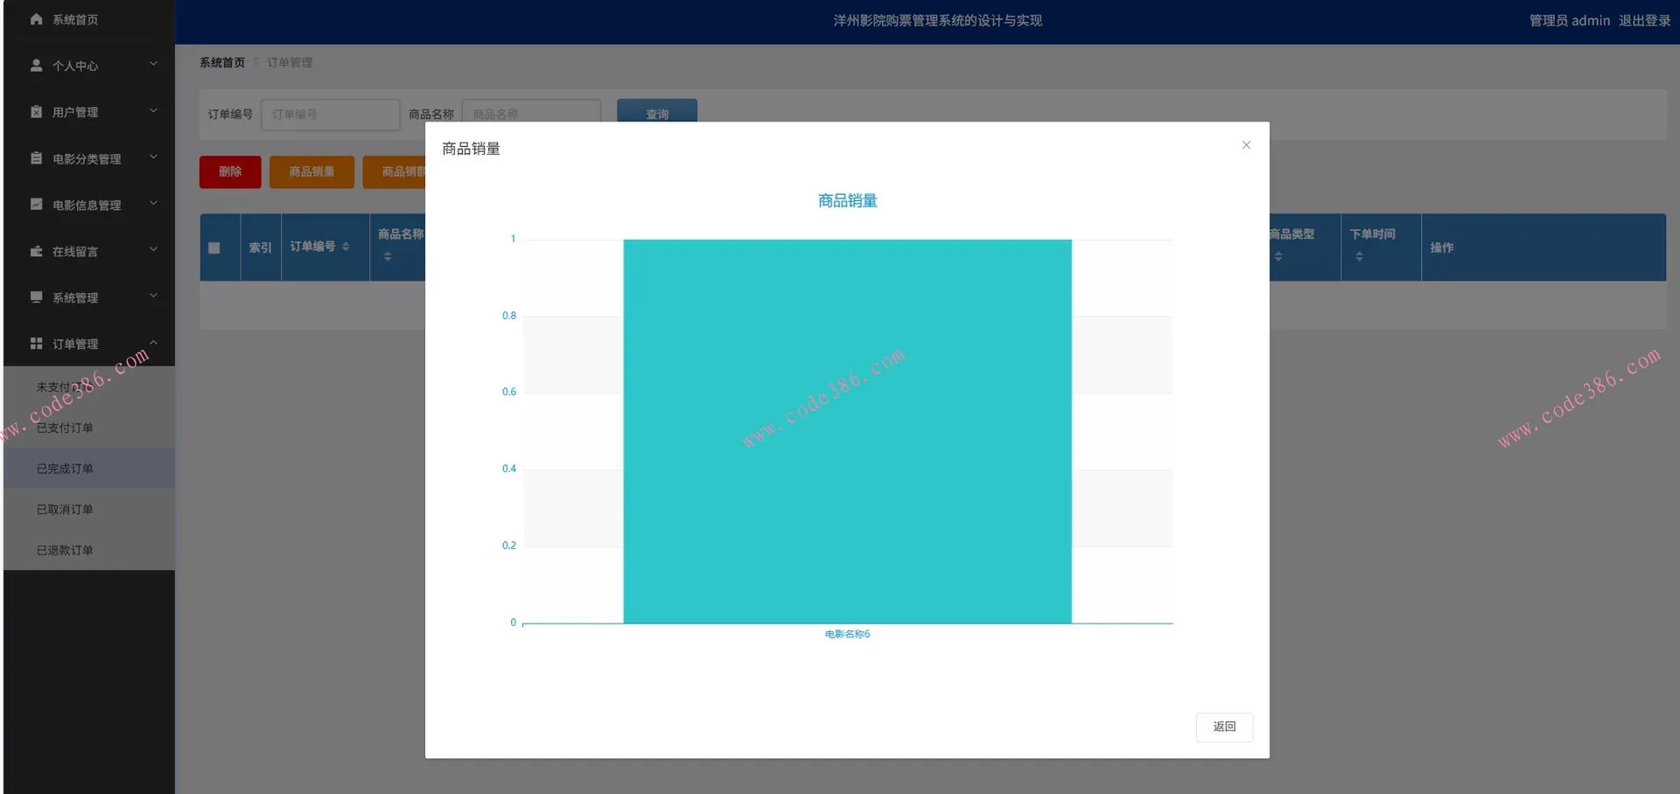Open the 已退款订单 menu item
The width and height of the screenshot is (1680, 794).
[x=64, y=550]
